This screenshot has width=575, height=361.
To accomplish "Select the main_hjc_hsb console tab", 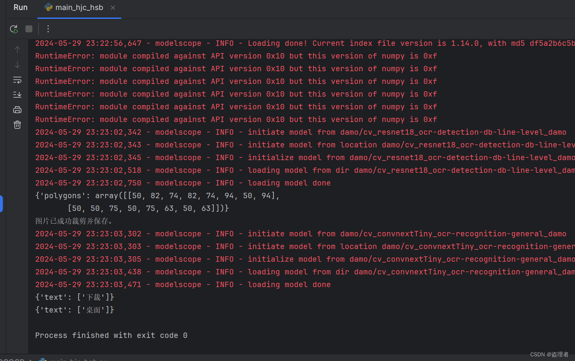I will [79, 7].
